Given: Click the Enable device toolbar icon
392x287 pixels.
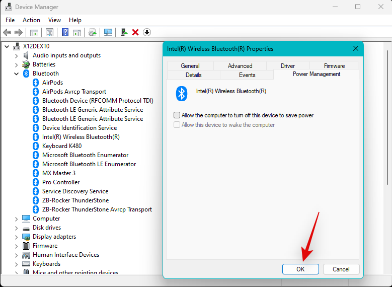Looking at the screenshot, I should coord(124,32).
